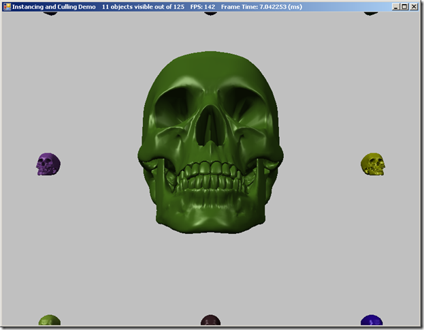Click the dark maroon skull at the bottom
The image size is (424, 330).
point(211,320)
